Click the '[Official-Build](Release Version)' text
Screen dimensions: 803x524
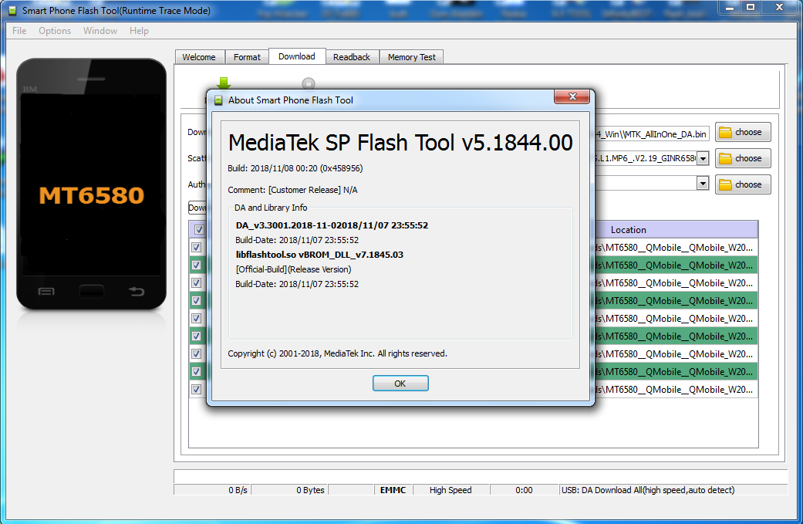(x=293, y=269)
